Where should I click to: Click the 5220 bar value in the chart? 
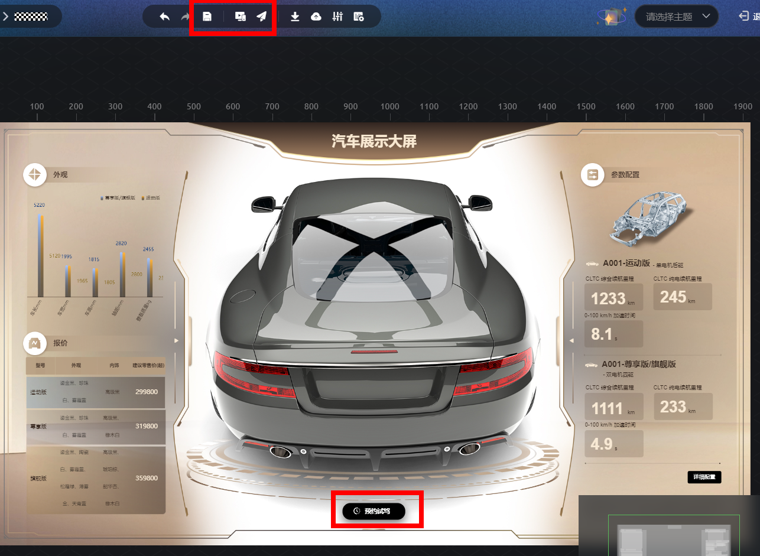point(39,205)
